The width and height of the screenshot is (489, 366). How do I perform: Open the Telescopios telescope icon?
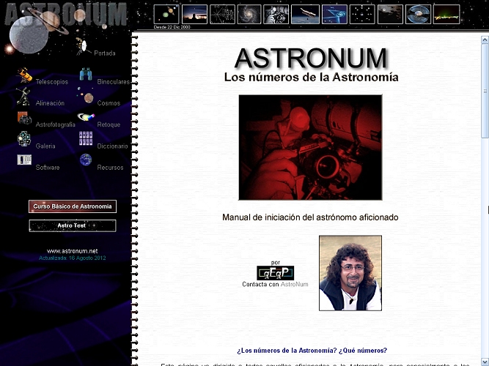(x=24, y=76)
